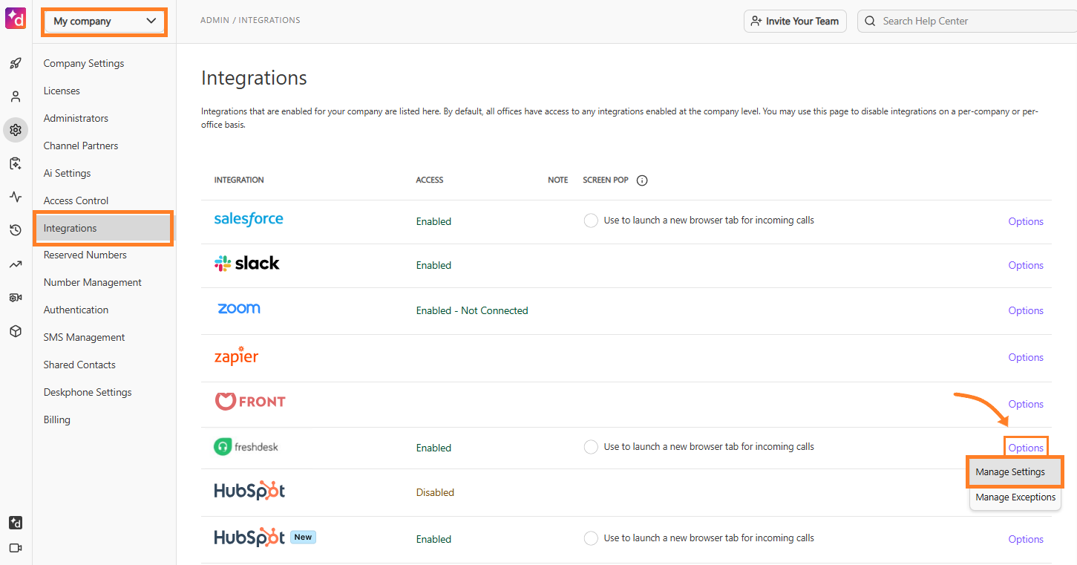Click the NOTE column header
This screenshot has width=1077, height=565.
(558, 180)
